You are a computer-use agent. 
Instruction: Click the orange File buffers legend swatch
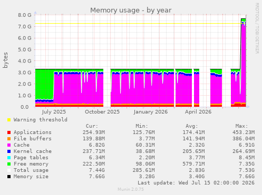(9, 139)
